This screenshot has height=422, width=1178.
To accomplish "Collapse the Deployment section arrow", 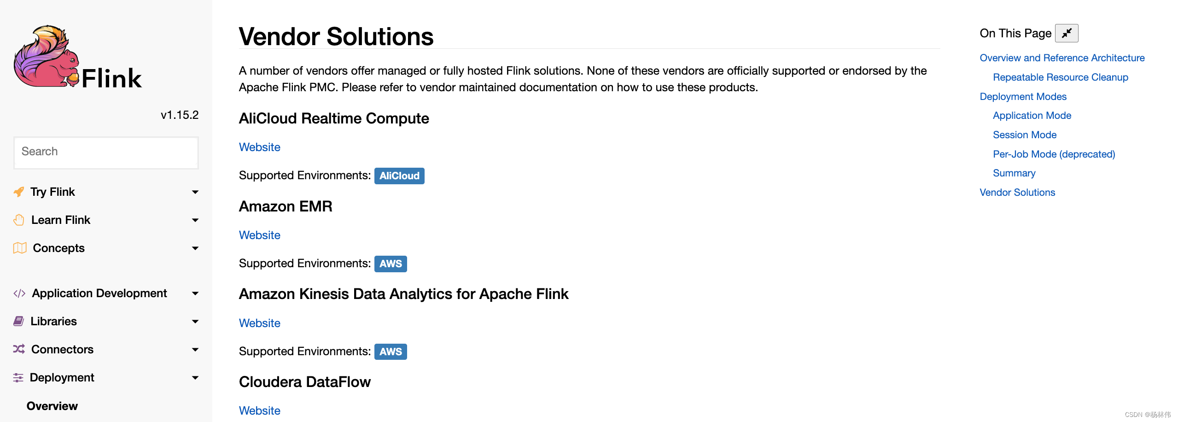I will 195,378.
